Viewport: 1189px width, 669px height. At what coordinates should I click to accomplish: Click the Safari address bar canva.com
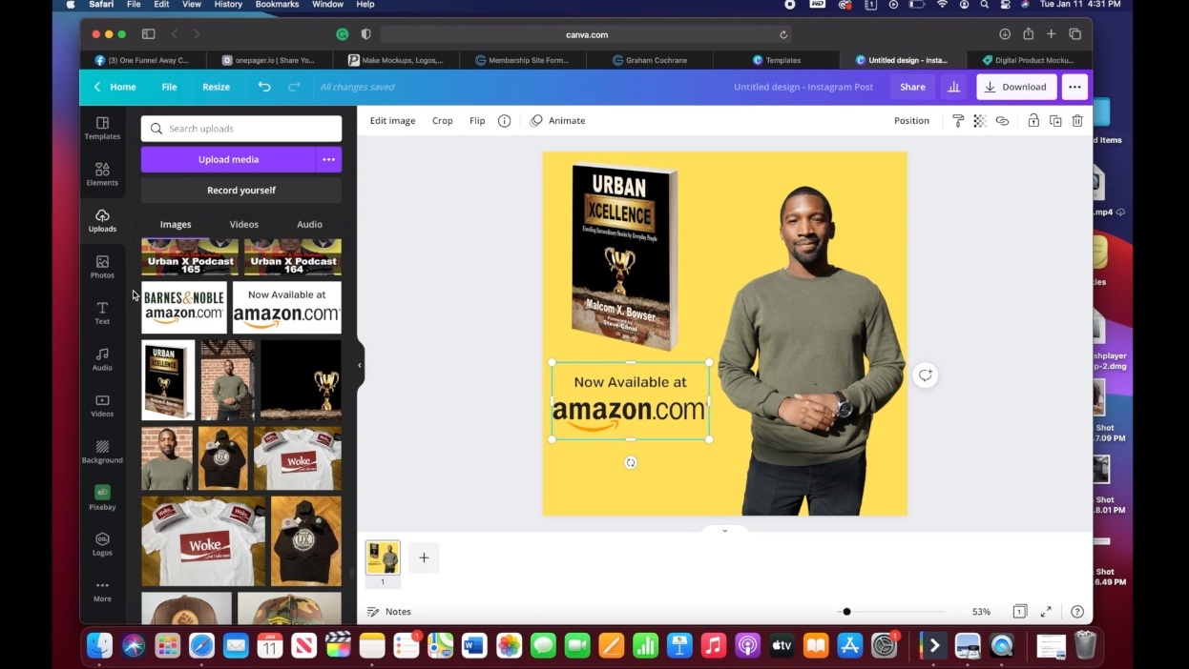[x=586, y=34]
